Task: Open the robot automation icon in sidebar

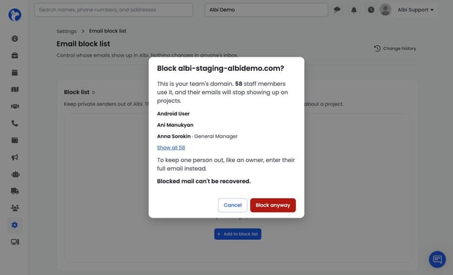Action: 15,174
